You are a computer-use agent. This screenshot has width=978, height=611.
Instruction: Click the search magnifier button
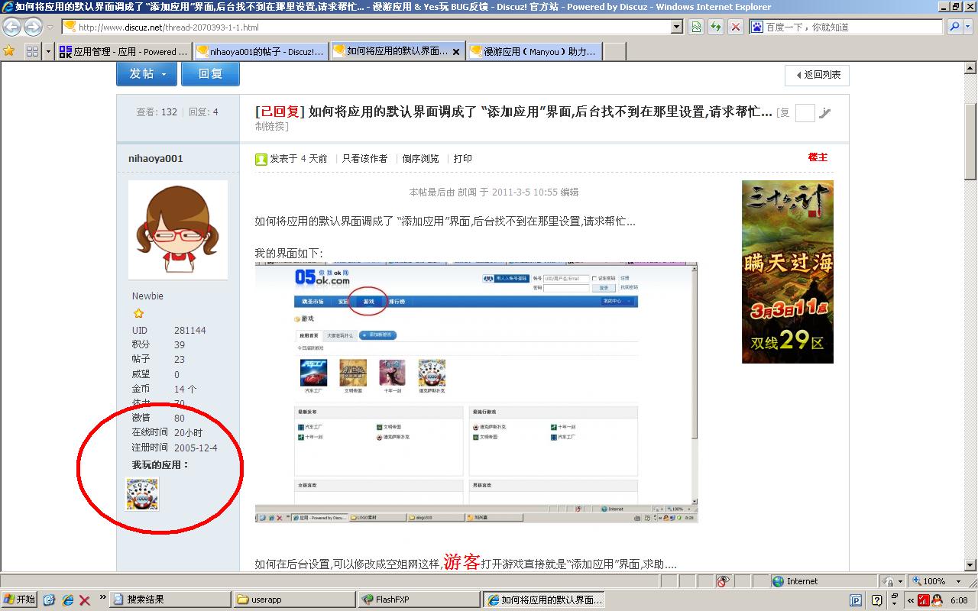pyautogui.click(x=955, y=27)
